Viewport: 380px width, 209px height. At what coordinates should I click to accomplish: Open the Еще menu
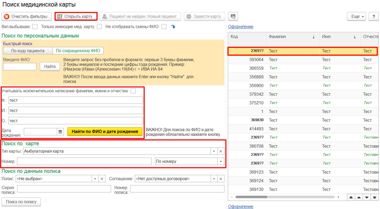[x=356, y=16]
